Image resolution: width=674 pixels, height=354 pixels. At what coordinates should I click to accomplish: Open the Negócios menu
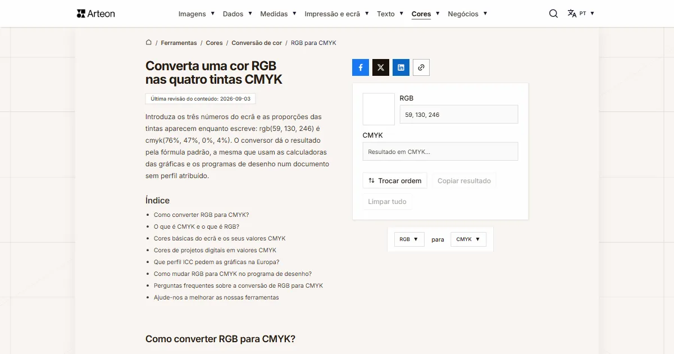(468, 14)
